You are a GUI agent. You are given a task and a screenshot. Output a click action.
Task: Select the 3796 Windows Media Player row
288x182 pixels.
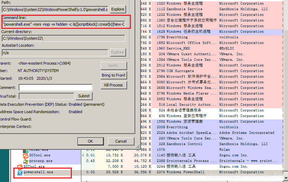[212, 93]
